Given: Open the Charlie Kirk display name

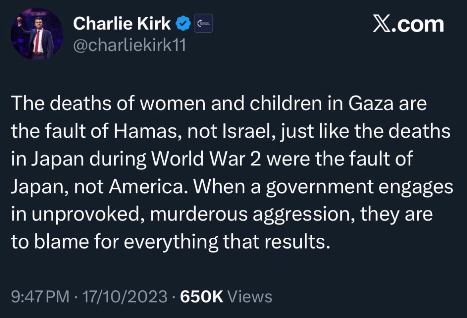Looking at the screenshot, I should click(x=122, y=23).
